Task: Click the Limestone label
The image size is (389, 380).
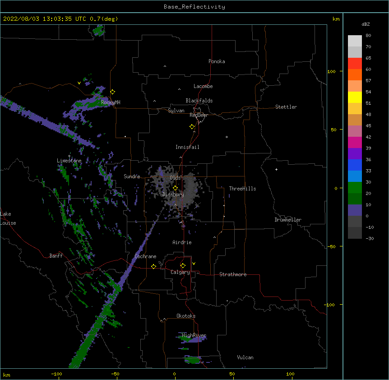Action: pyautogui.click(x=69, y=161)
